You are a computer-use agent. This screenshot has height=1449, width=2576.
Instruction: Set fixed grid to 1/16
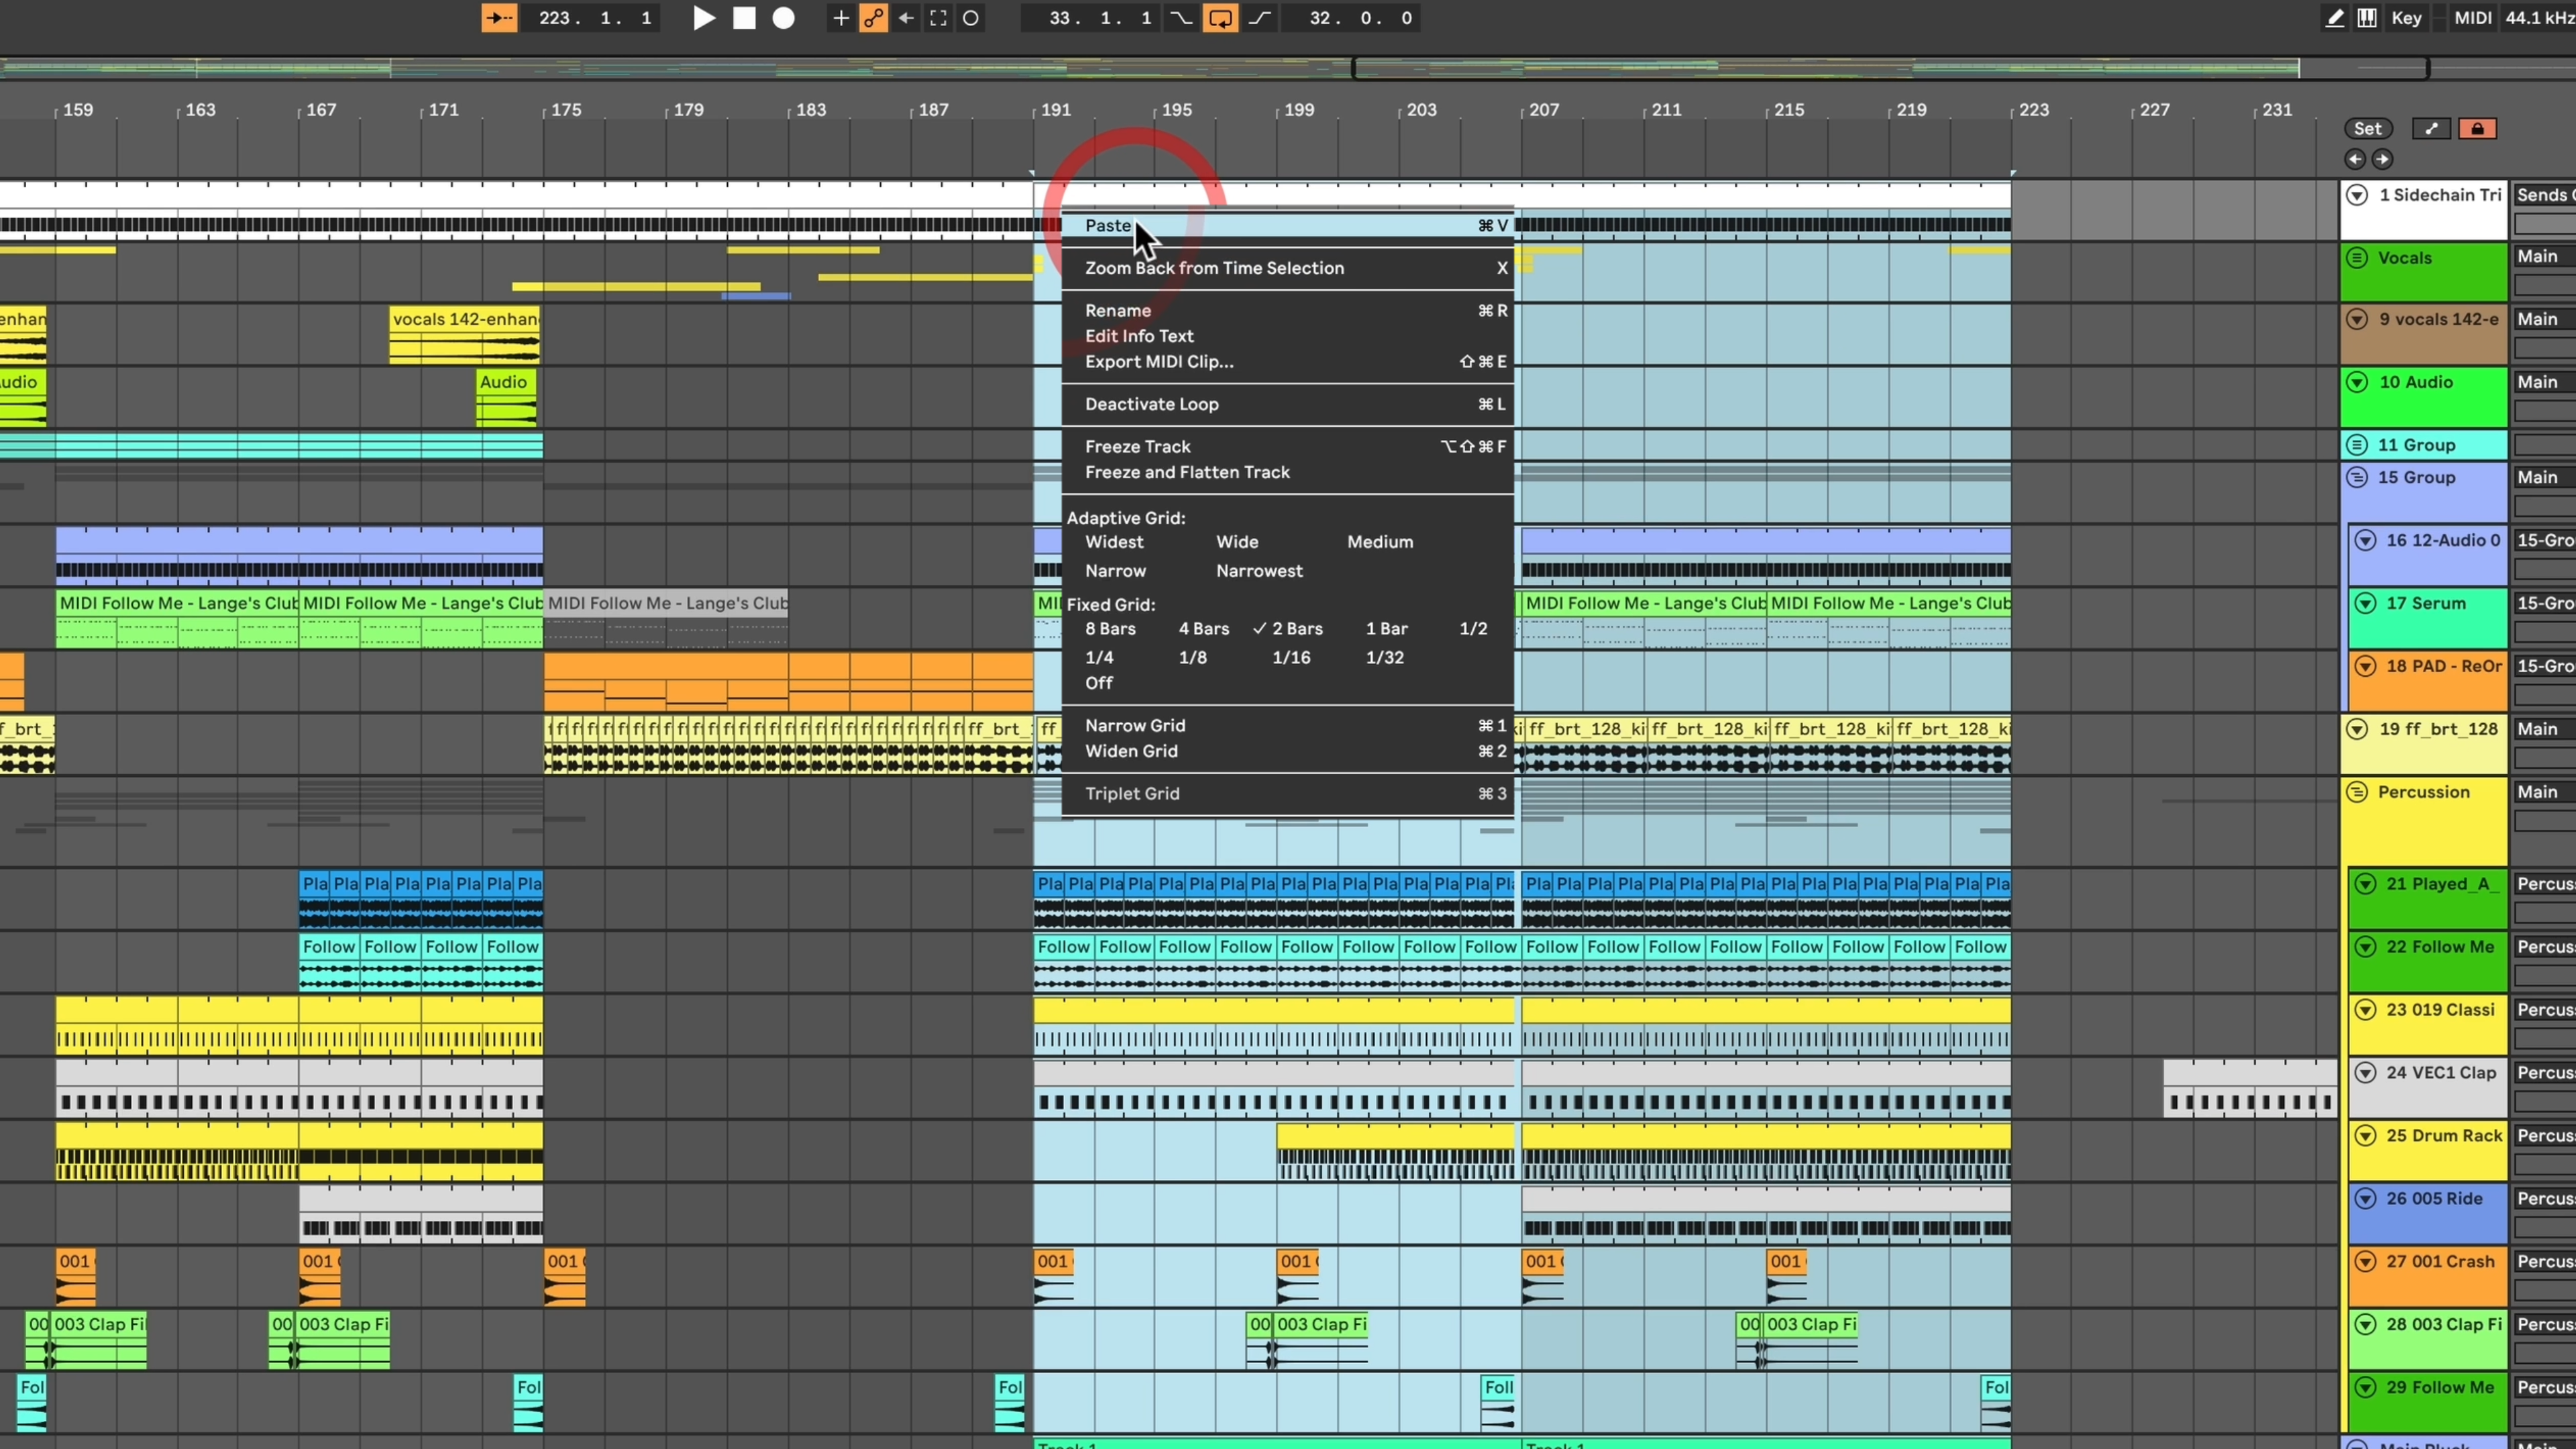tap(1291, 658)
